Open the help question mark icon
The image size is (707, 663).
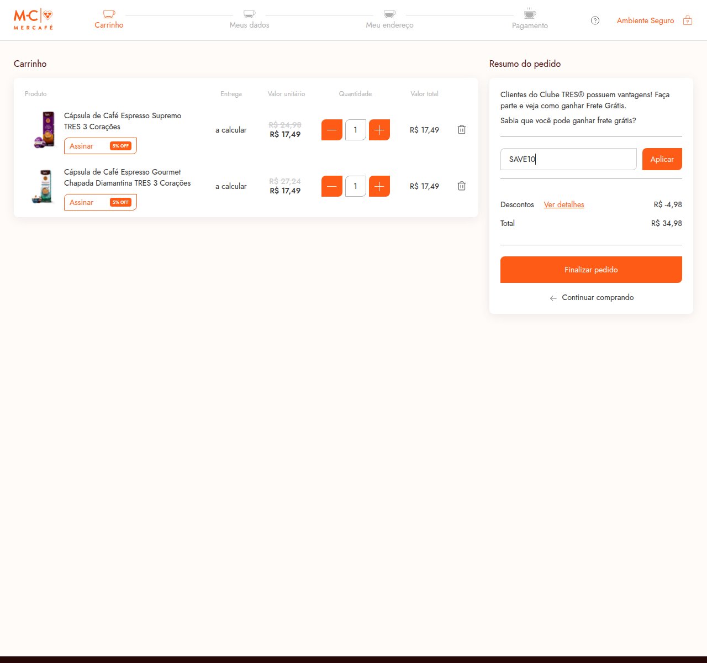point(595,20)
